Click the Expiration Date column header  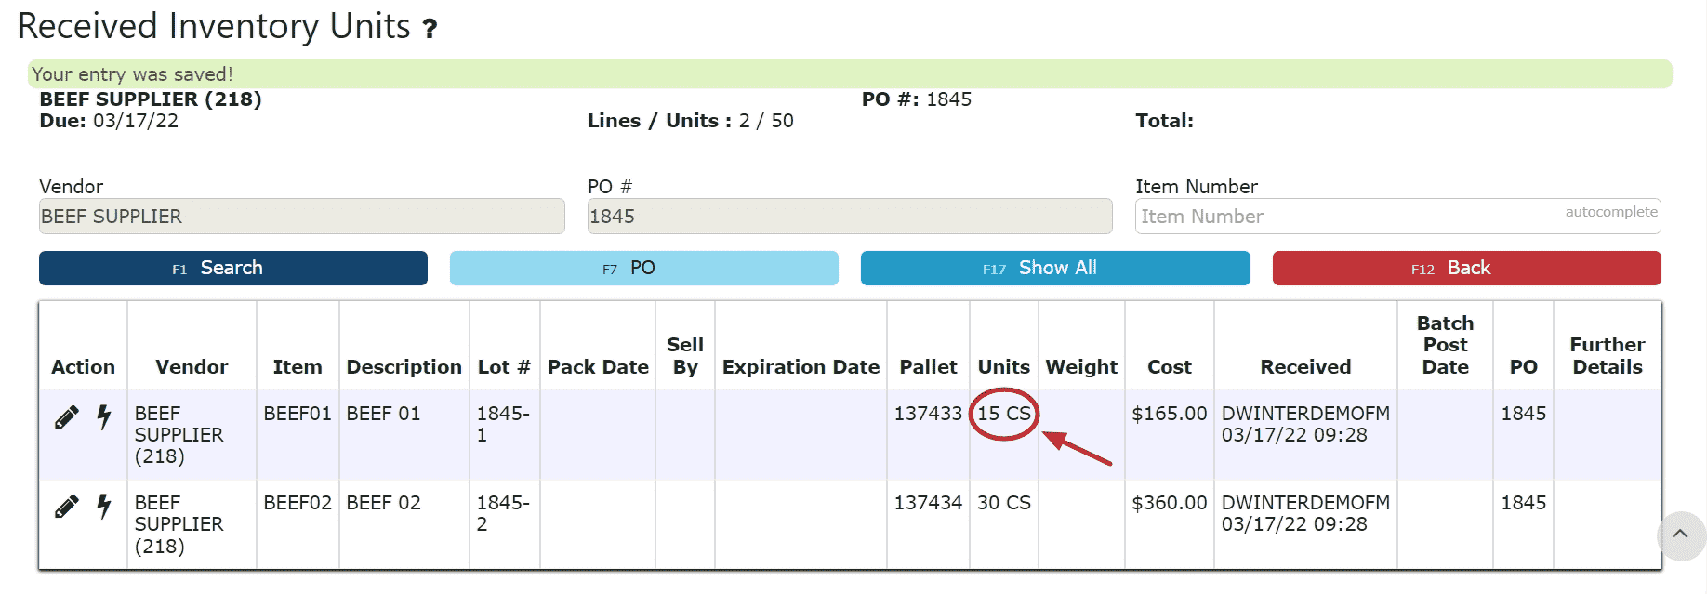(801, 367)
